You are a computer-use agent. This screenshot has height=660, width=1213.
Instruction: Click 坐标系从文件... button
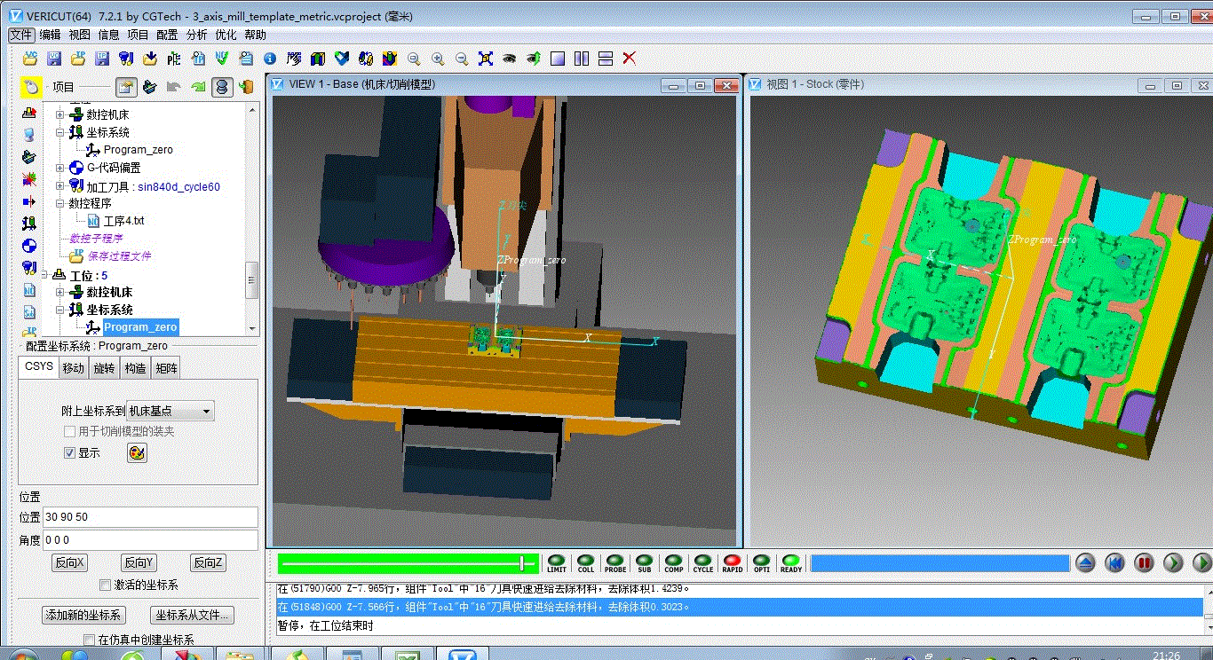coord(193,615)
